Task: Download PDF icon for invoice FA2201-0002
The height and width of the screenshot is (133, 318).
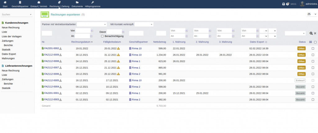Action: click(x=61, y=48)
